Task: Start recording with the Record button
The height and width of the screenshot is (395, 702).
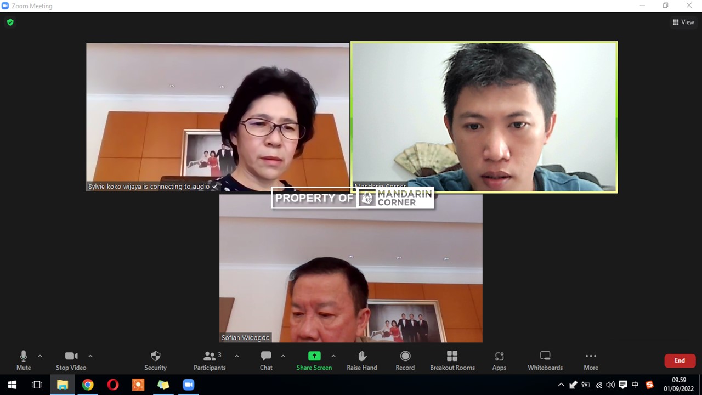Action: (x=405, y=360)
